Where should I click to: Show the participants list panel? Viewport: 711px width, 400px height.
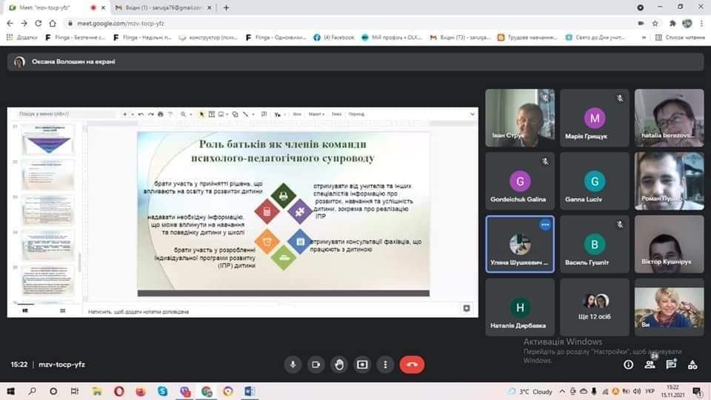tap(650, 364)
